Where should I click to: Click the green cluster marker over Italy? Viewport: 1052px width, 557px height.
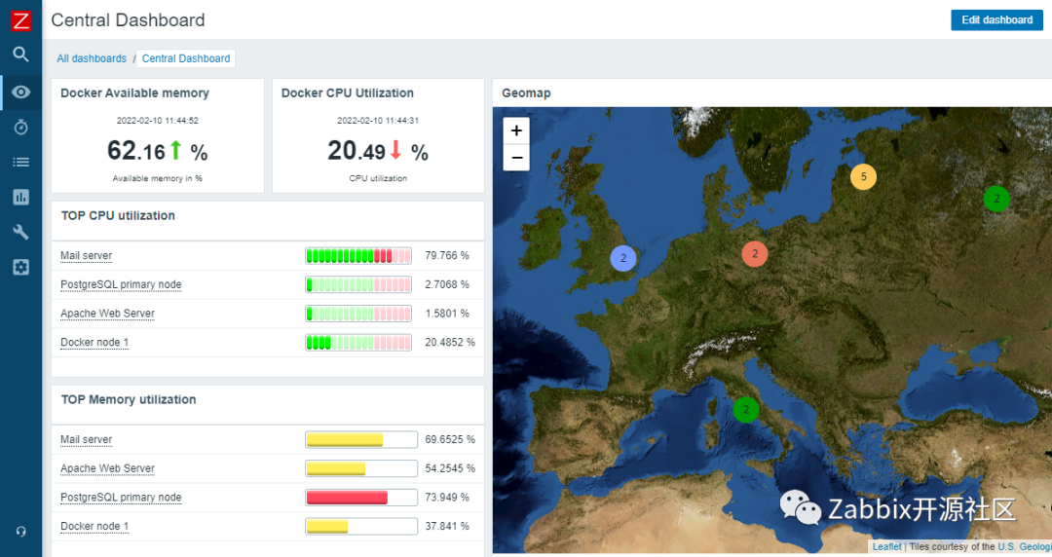click(x=745, y=409)
